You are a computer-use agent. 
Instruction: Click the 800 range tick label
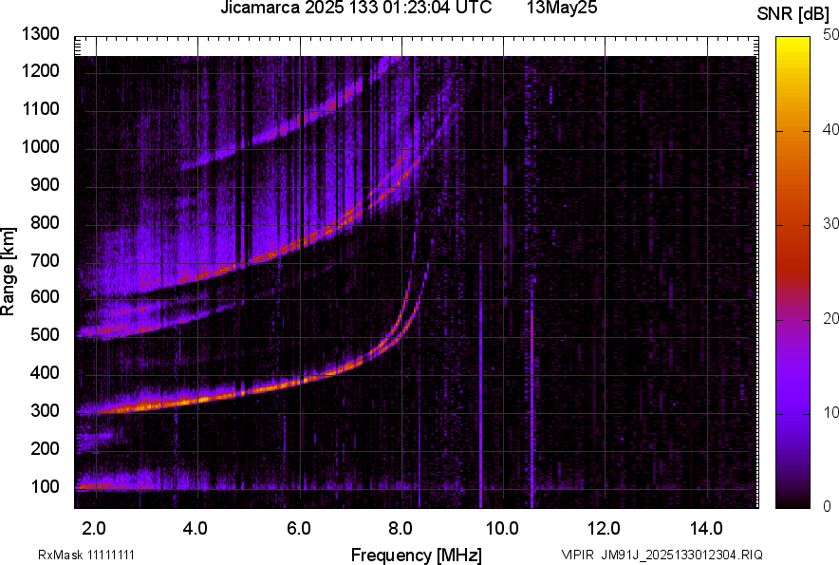point(45,222)
